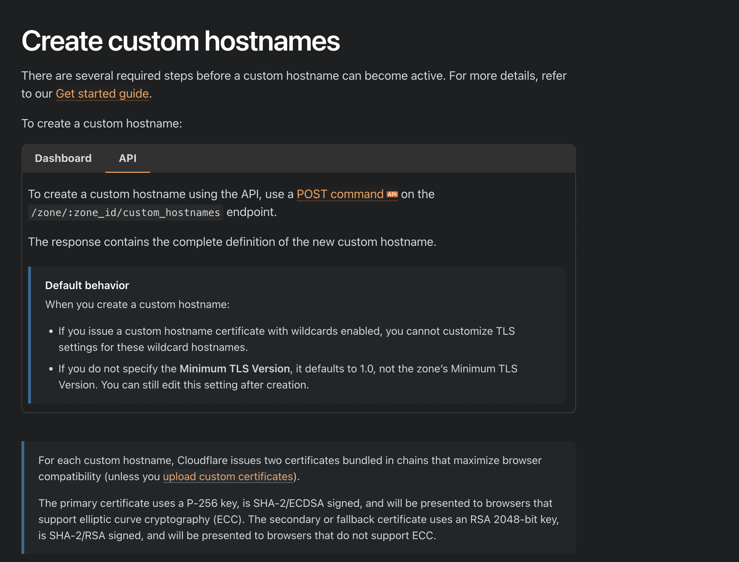This screenshot has height=562, width=739.
Task: Click the 'To create a custom hostname:' line
Action: coord(102,124)
